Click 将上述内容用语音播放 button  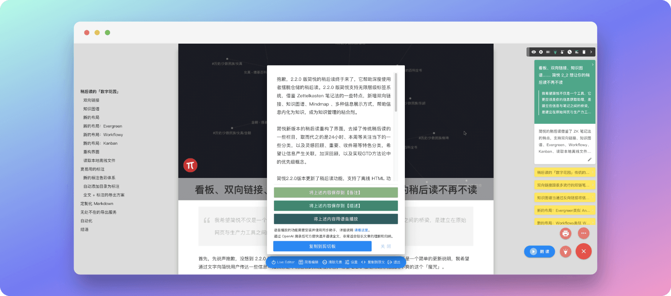(335, 219)
